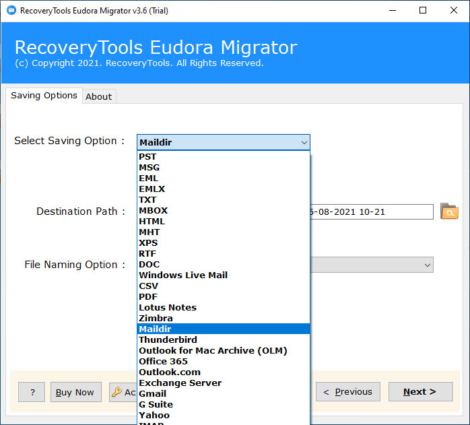470x425 pixels.
Task: Maximize the Eudora Migrator window
Action: click(x=423, y=11)
